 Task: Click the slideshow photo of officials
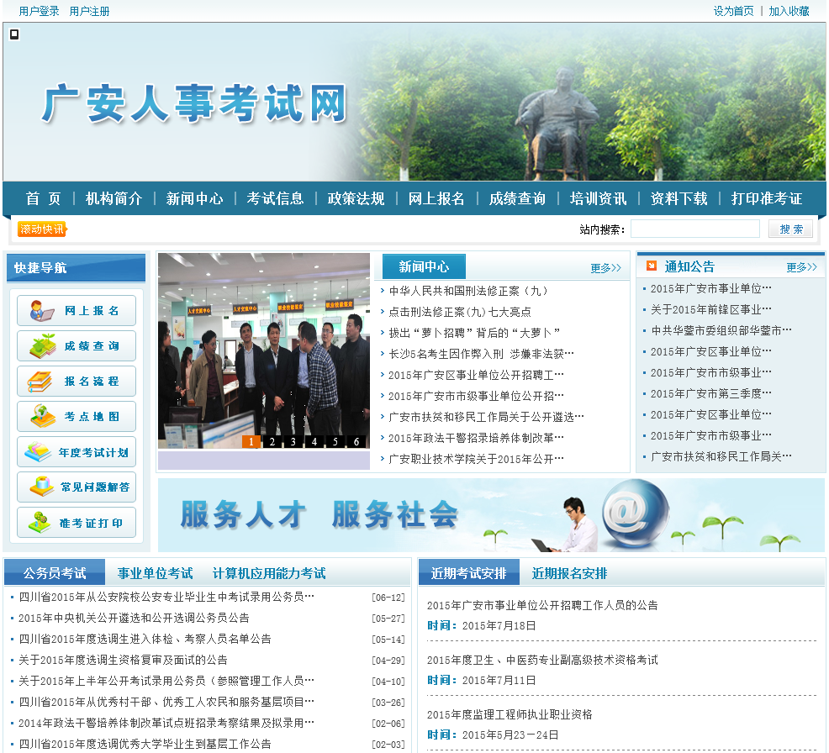pyautogui.click(x=264, y=351)
